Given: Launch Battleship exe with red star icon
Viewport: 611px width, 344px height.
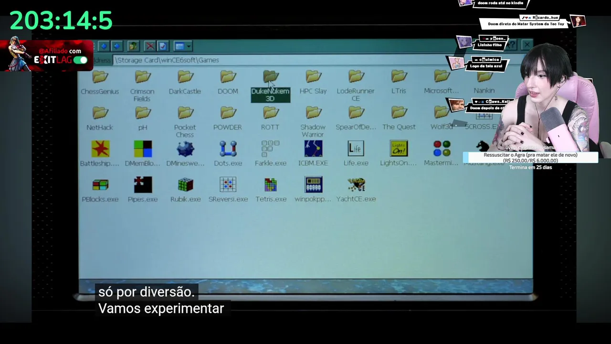Looking at the screenshot, I should tap(100, 153).
